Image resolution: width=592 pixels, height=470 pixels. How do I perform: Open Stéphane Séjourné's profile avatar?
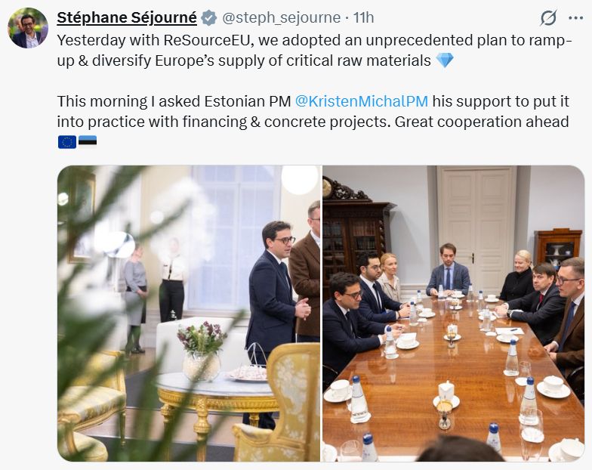pos(28,28)
